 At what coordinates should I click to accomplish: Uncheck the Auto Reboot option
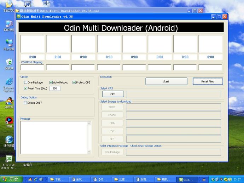point(51,82)
